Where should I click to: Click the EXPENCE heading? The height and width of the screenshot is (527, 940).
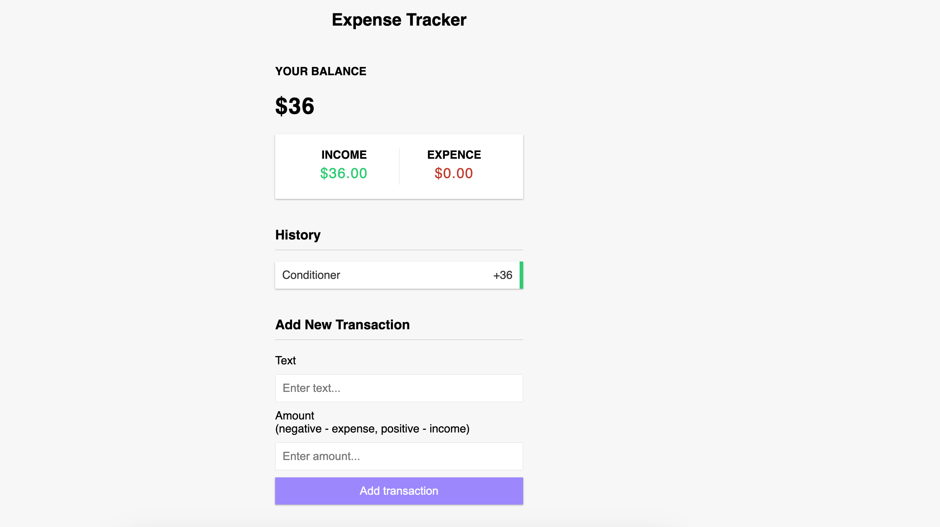(x=453, y=154)
